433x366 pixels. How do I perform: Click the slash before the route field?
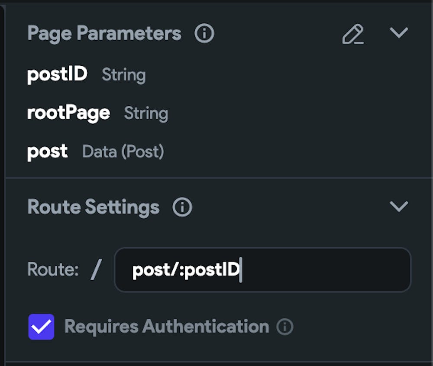tap(96, 269)
